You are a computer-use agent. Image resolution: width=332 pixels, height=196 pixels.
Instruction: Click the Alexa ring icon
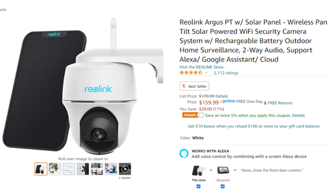[x=184, y=154]
